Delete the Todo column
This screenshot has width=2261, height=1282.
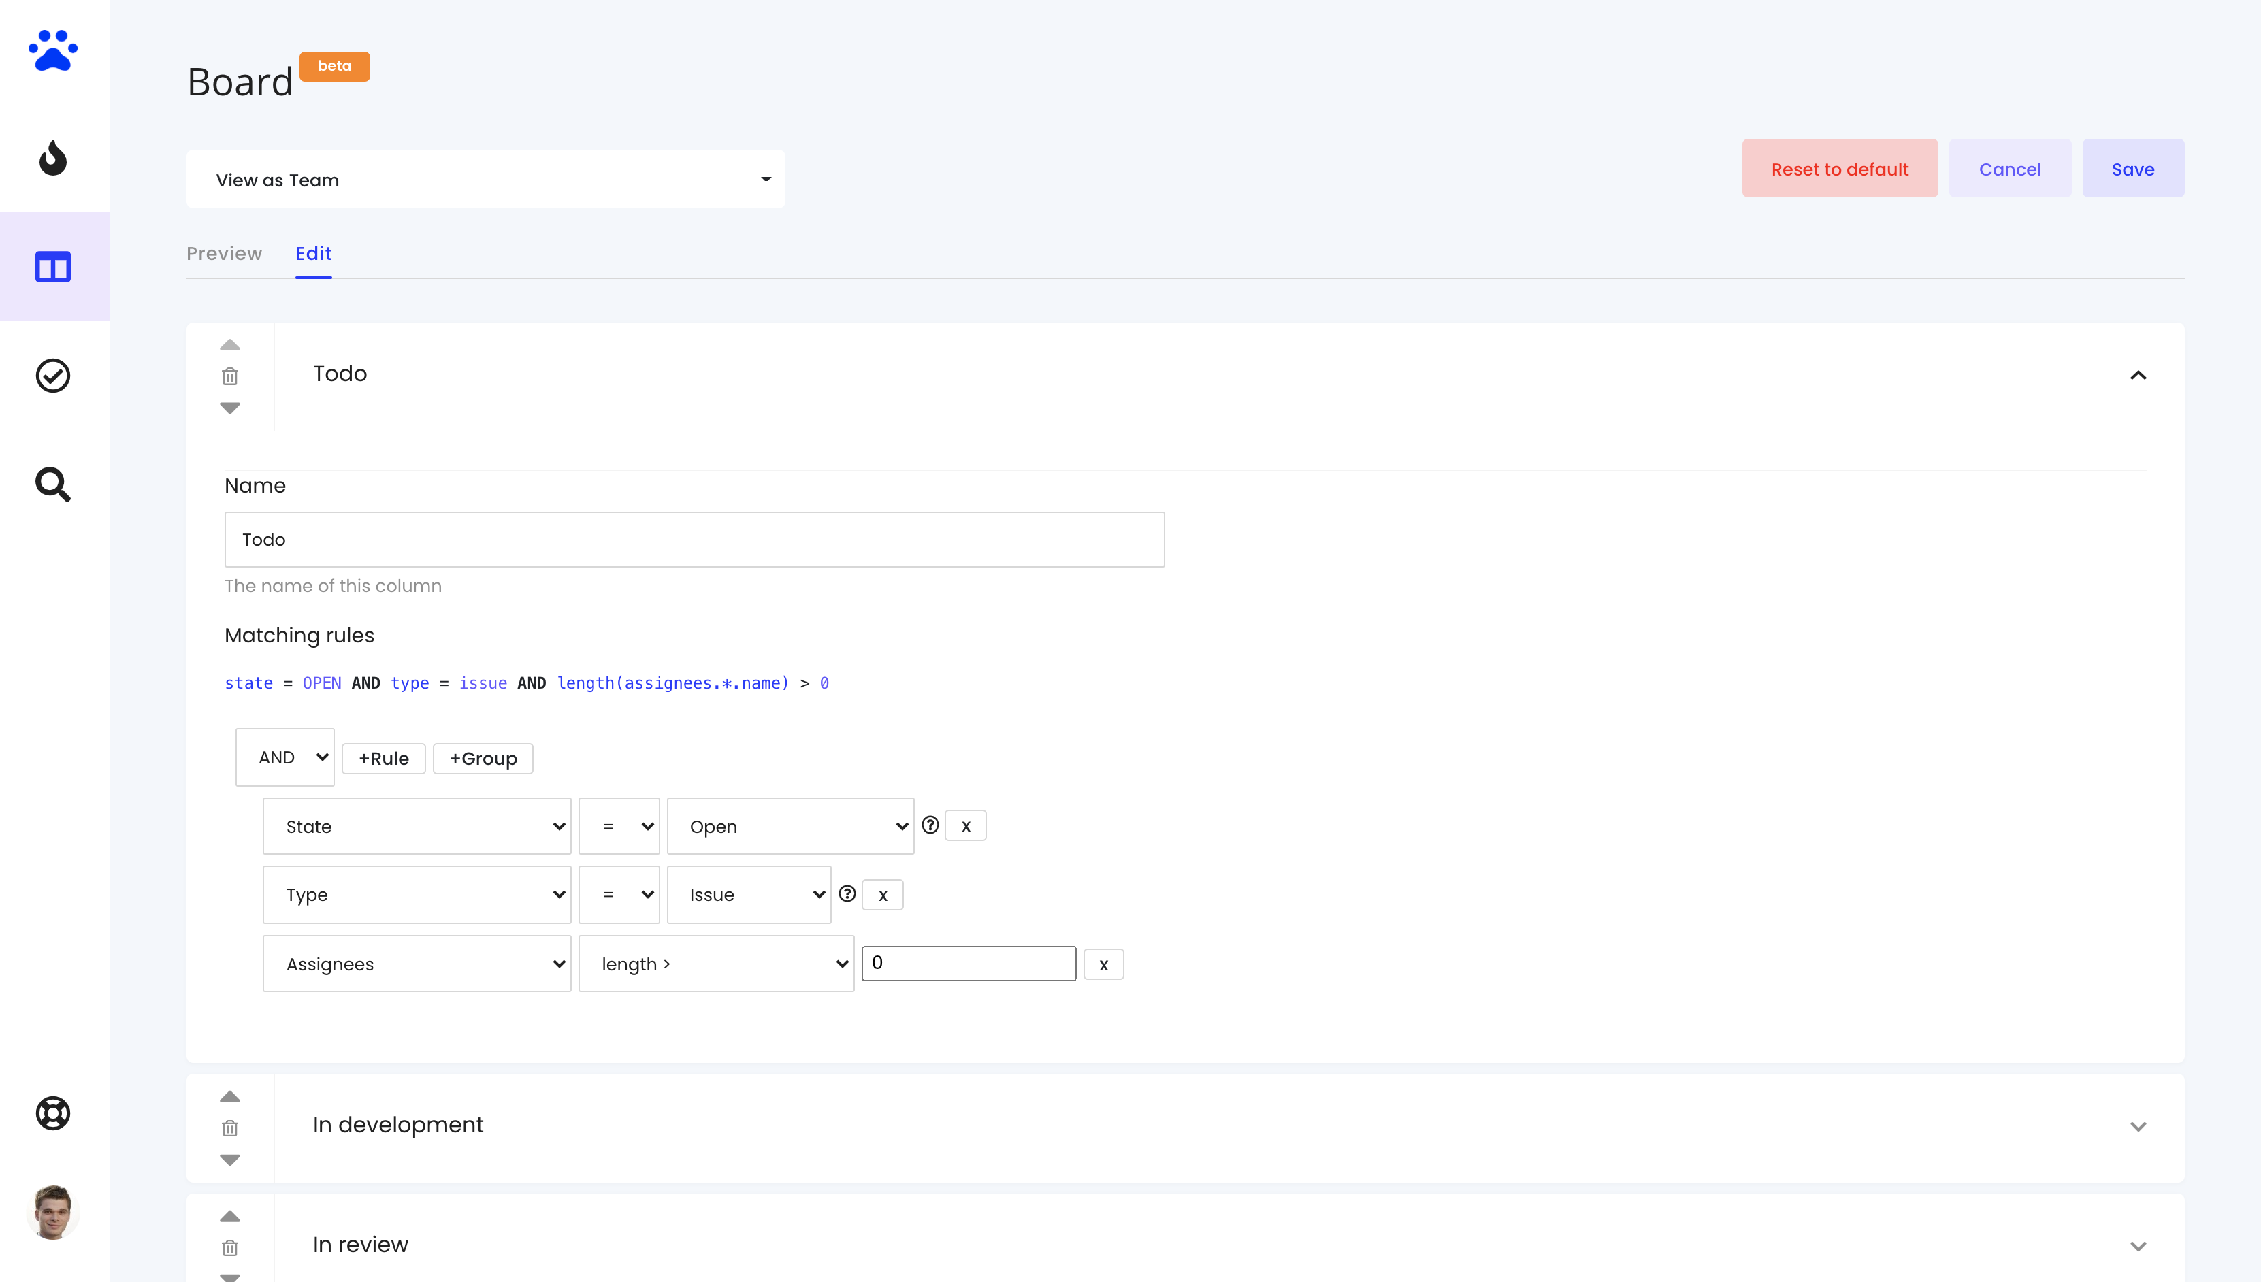pyautogui.click(x=230, y=376)
